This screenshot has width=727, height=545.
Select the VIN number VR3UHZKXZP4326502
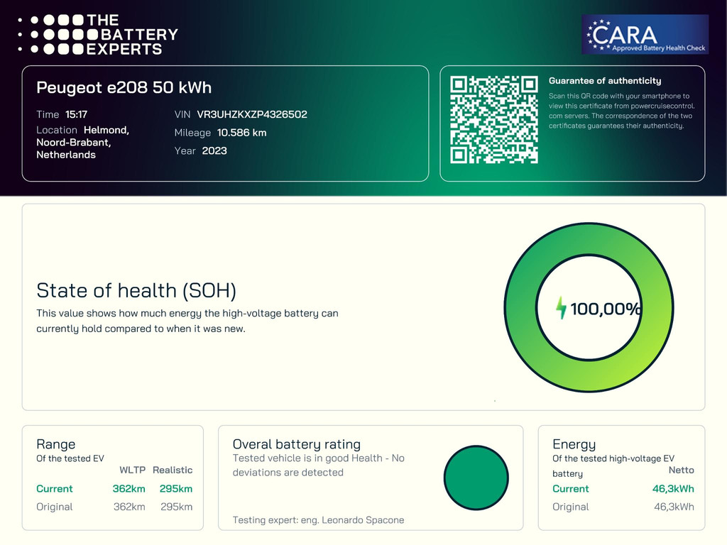coord(252,114)
